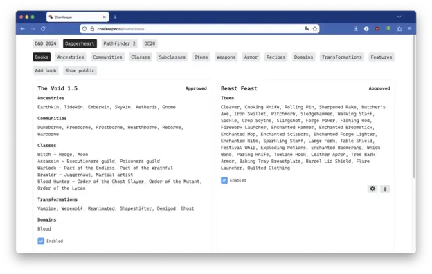432x274 pixels.
Task: Click the Transformations heading in The Void
Action: 57,199
